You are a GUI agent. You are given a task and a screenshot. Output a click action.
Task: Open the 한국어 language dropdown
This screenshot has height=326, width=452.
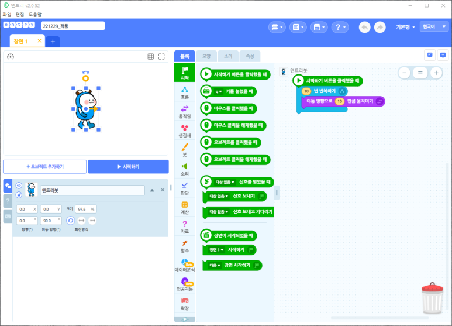434,26
